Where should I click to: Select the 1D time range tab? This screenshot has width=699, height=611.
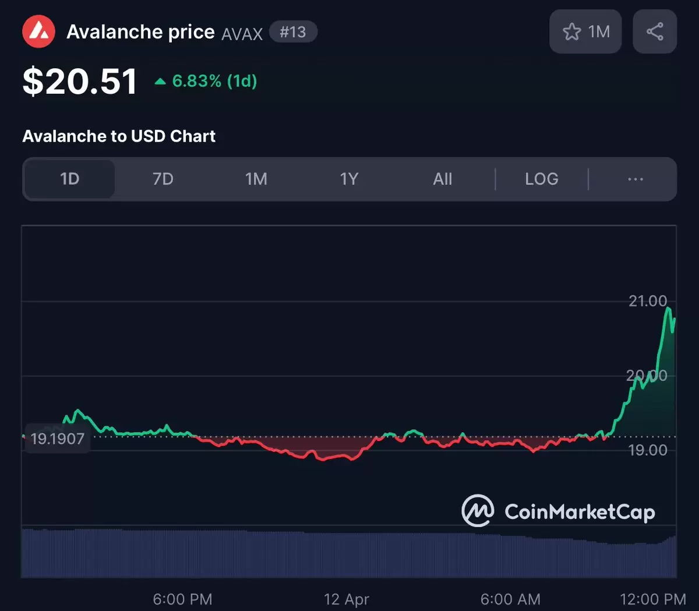(x=69, y=179)
